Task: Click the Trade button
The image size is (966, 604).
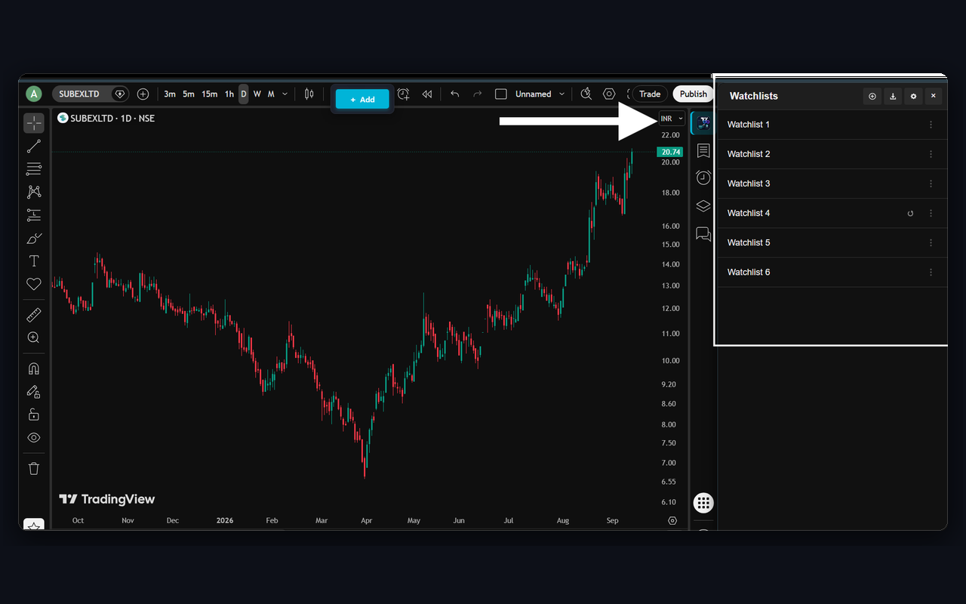Action: point(650,94)
